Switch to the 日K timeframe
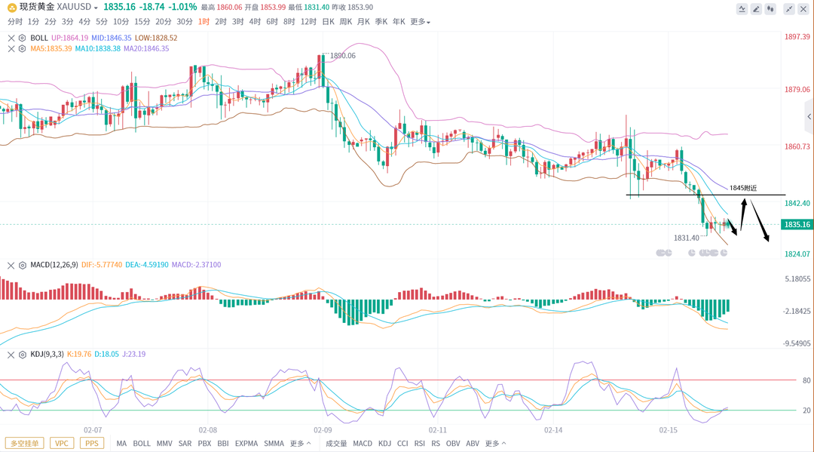 coord(328,22)
